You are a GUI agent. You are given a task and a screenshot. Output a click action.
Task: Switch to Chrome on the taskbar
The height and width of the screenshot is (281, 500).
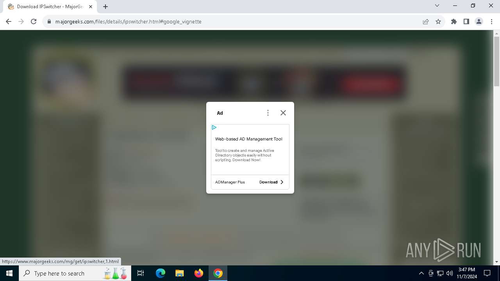[x=218, y=273]
